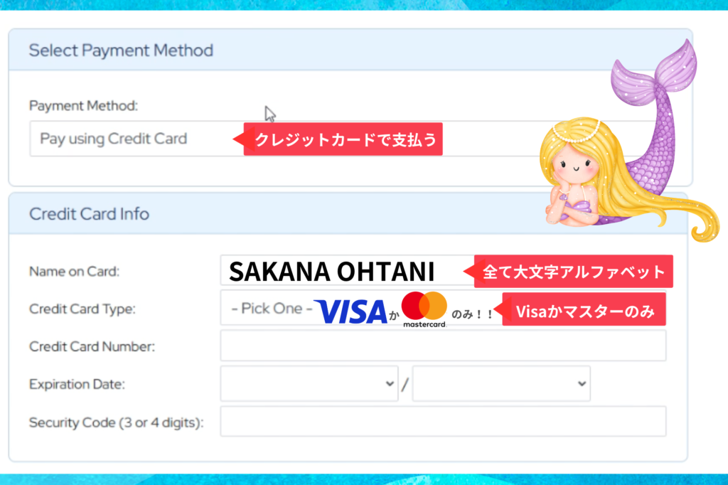Click the VISA logo
This screenshot has height=485, width=728.
[x=351, y=311]
